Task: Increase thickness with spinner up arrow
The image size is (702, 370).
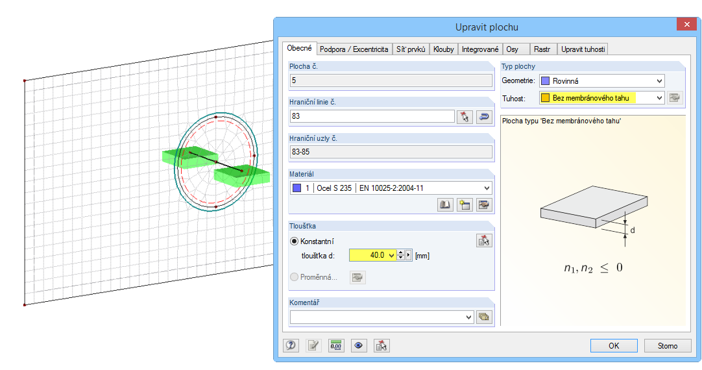Action: coord(401,253)
